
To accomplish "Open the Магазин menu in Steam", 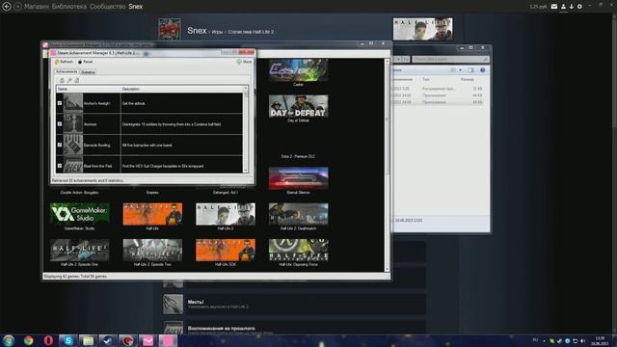I will 37,7.
